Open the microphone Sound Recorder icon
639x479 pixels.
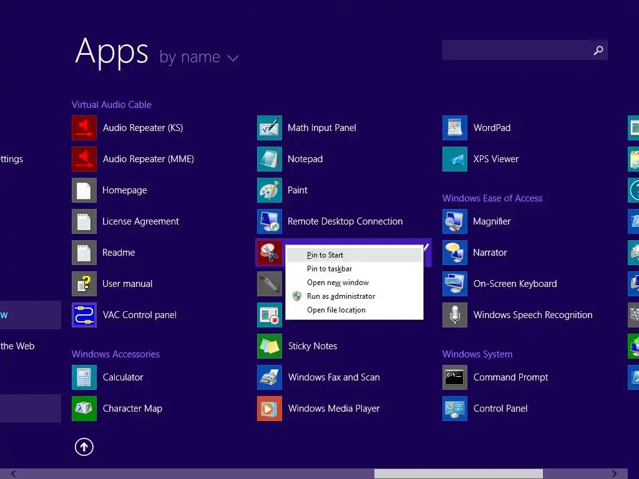(270, 284)
